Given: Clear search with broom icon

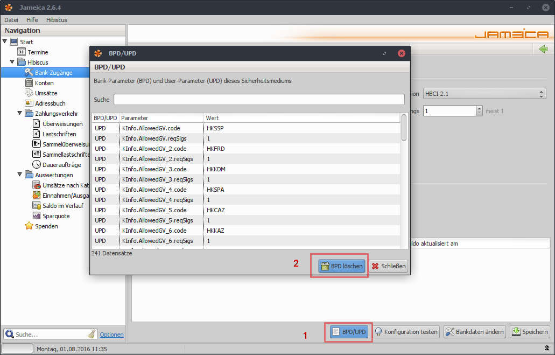Looking at the screenshot, I should click(92, 334).
